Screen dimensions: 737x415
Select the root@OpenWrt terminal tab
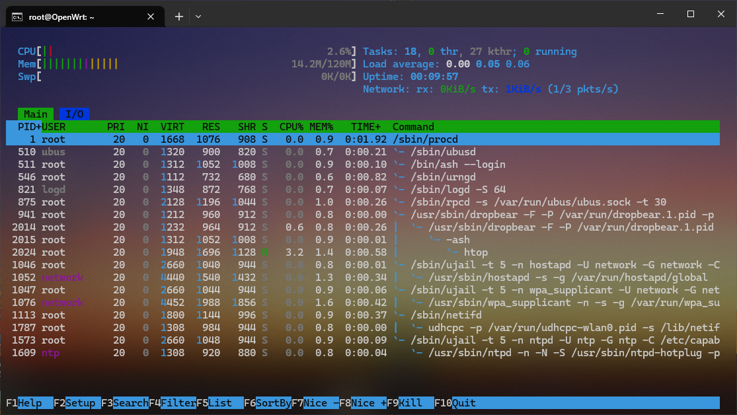(85, 17)
